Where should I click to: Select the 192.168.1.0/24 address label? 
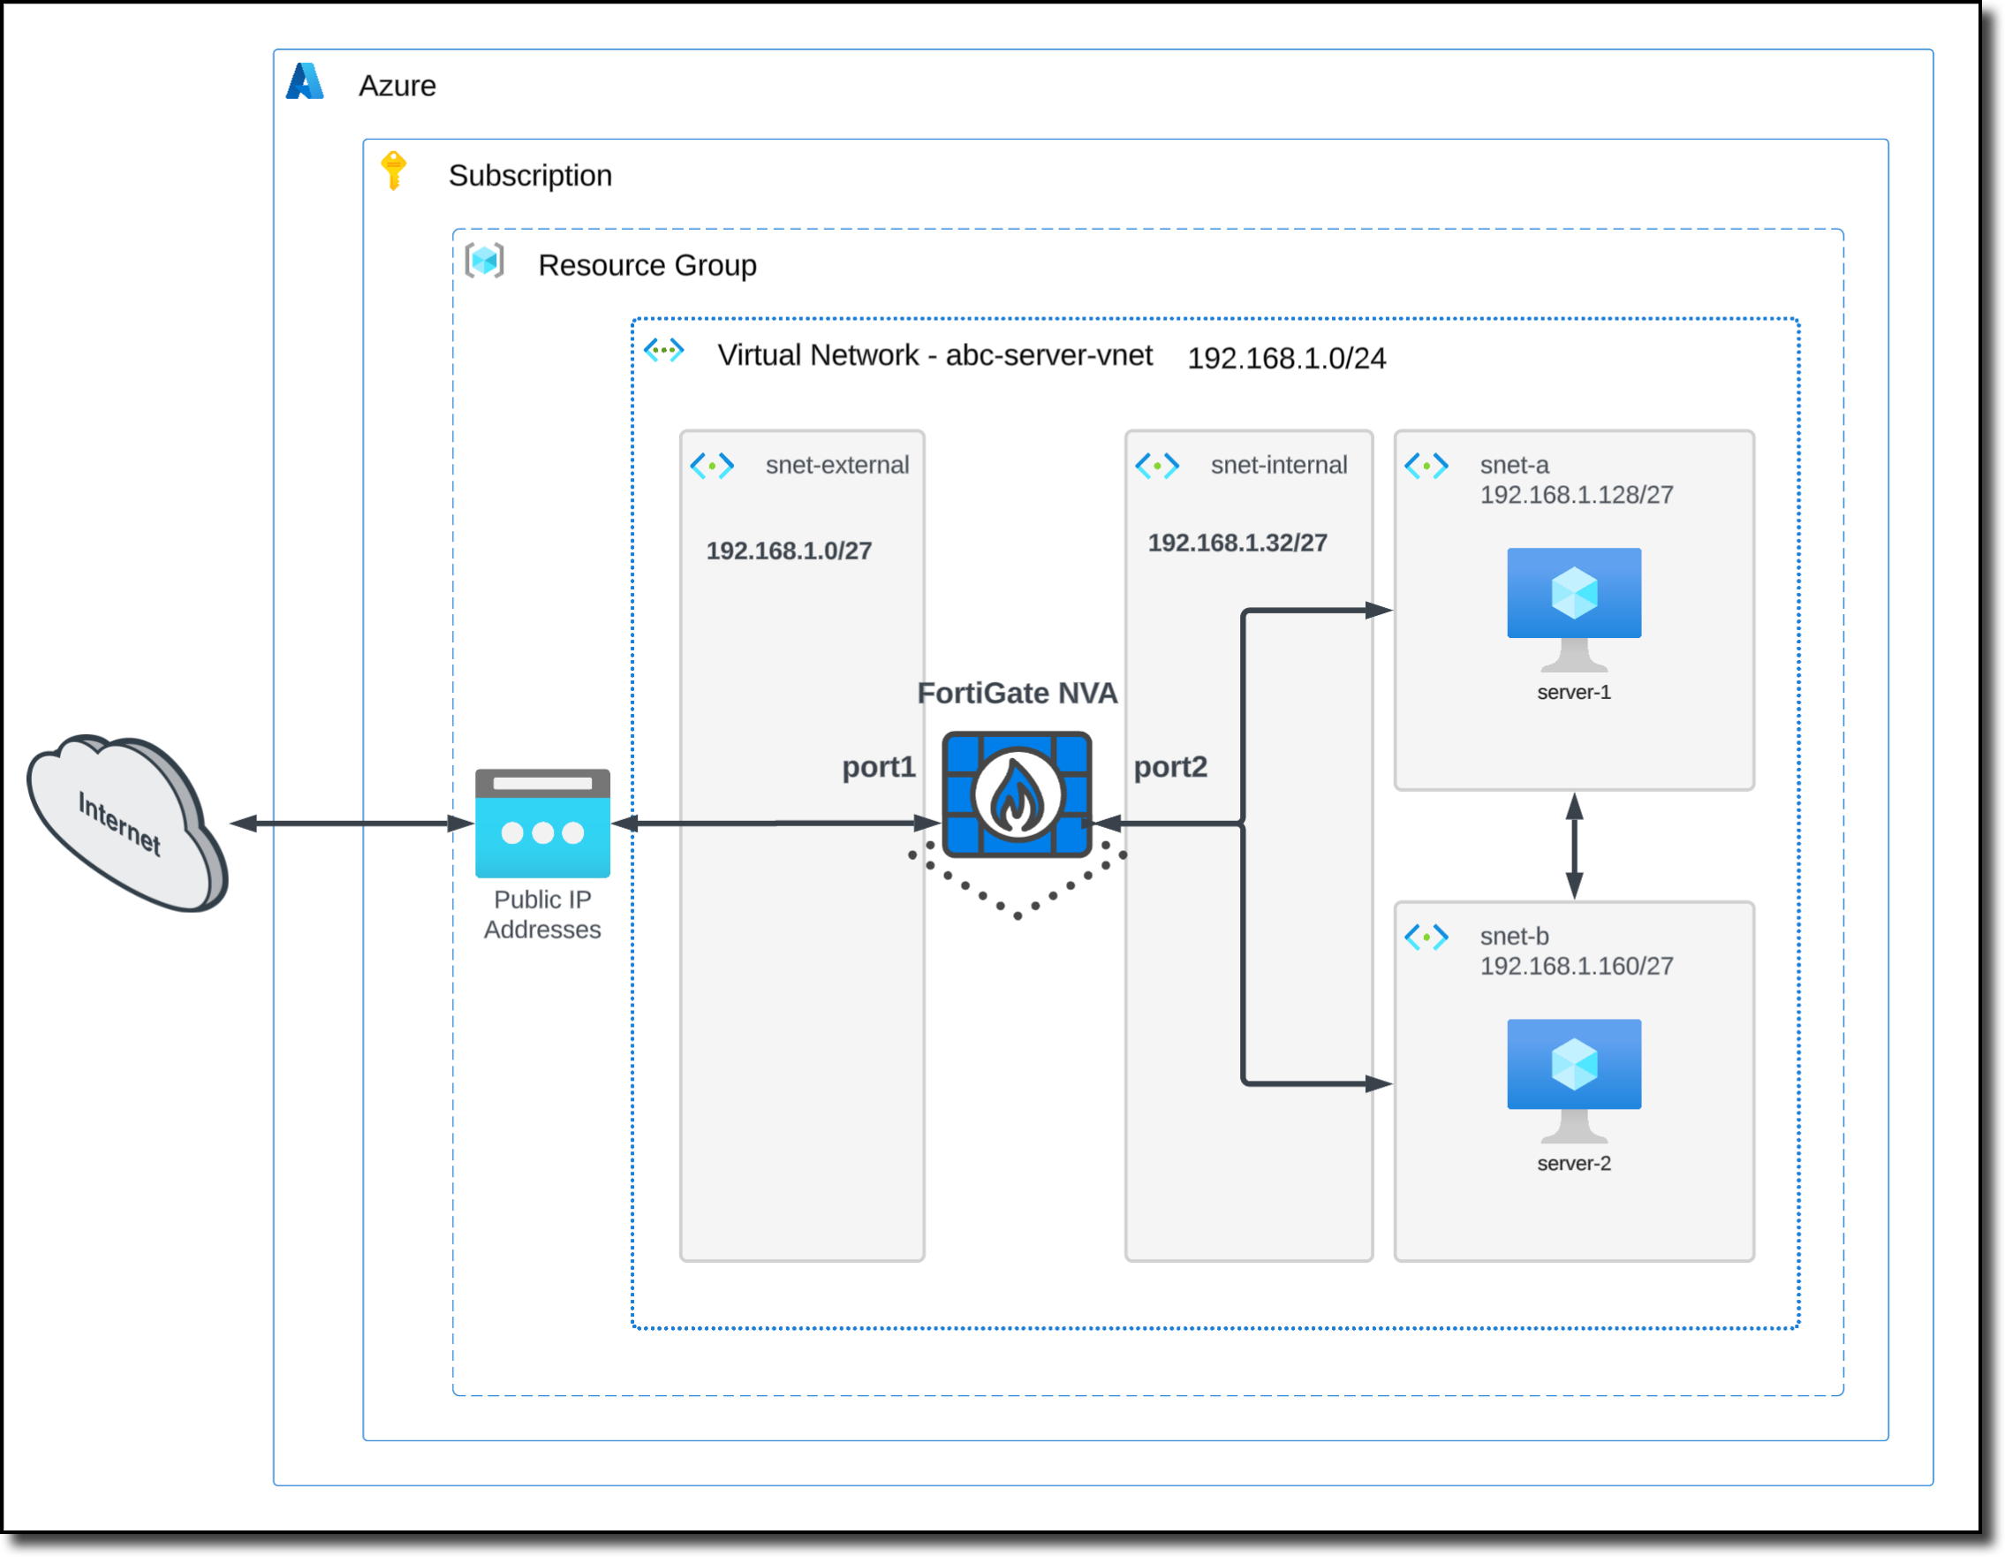click(x=1287, y=359)
